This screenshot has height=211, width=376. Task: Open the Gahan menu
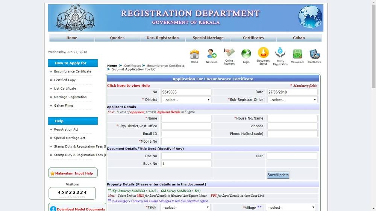click(299, 38)
